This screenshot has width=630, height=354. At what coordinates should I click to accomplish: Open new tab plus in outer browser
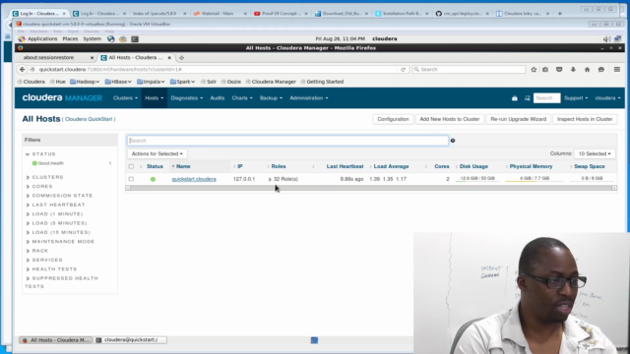tap(560, 13)
